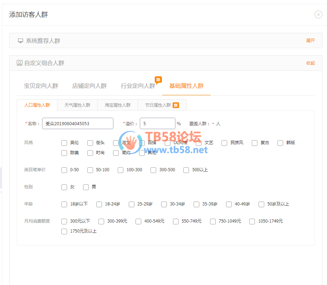Click the icon beside 自定义组合人群
This screenshot has width=327, height=285.
pos(20,63)
